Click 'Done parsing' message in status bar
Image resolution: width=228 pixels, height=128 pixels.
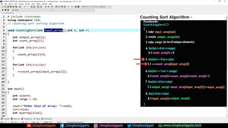point(75,122)
